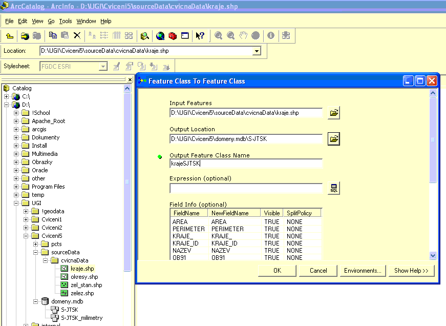Open the SQL expression builder
Screen dimensions: 446x326
pos(334,188)
